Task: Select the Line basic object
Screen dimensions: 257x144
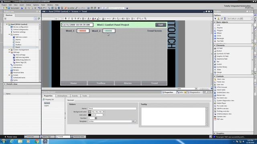Action: [218, 25]
